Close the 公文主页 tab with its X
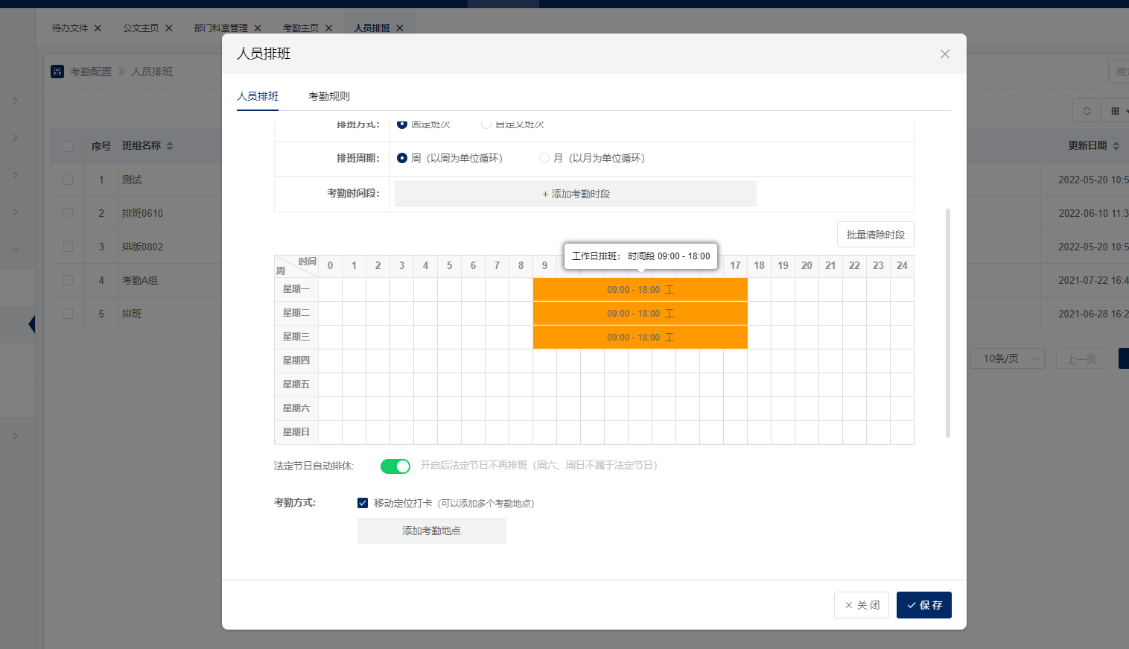Image resolution: width=1129 pixels, height=649 pixels. coord(169,28)
